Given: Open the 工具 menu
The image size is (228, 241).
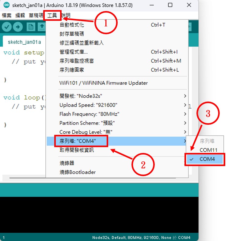Looking at the screenshot, I should [x=52, y=15].
